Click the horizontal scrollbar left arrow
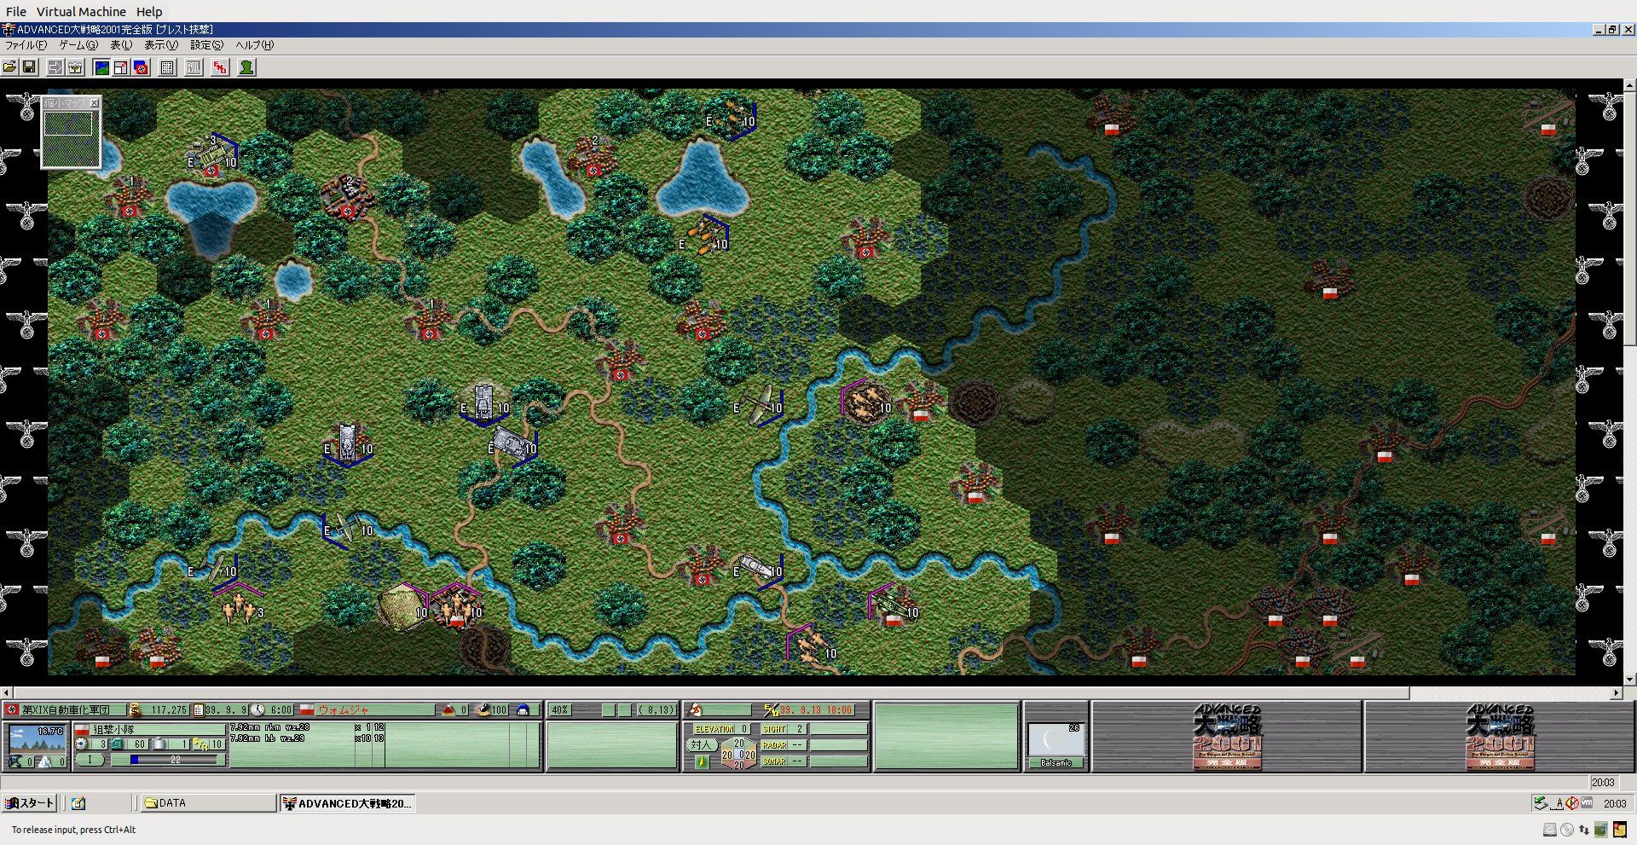This screenshot has height=845, width=1637. coord(7,692)
